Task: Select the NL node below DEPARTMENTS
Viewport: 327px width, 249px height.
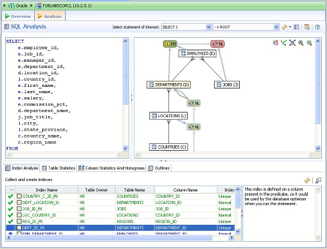Action: pyautogui.click(x=194, y=103)
